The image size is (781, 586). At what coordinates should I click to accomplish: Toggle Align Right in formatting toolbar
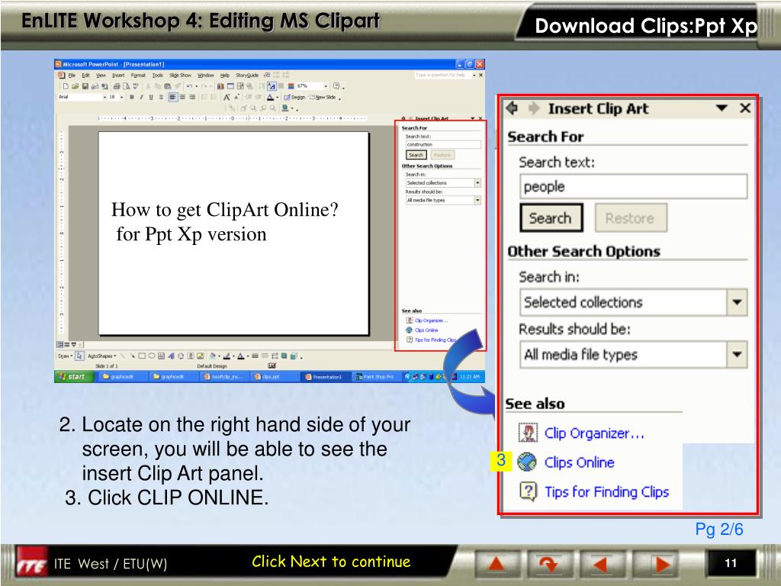tap(192, 97)
